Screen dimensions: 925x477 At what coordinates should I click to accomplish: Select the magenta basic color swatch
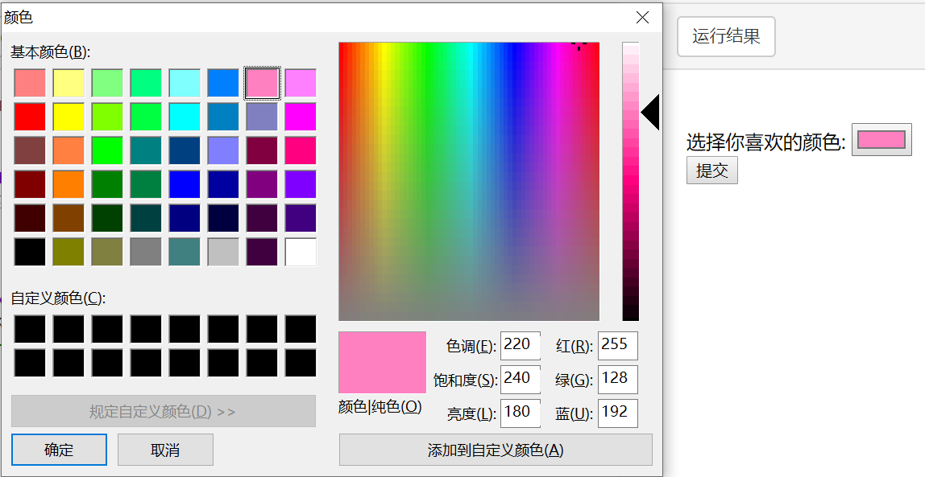coord(301,116)
